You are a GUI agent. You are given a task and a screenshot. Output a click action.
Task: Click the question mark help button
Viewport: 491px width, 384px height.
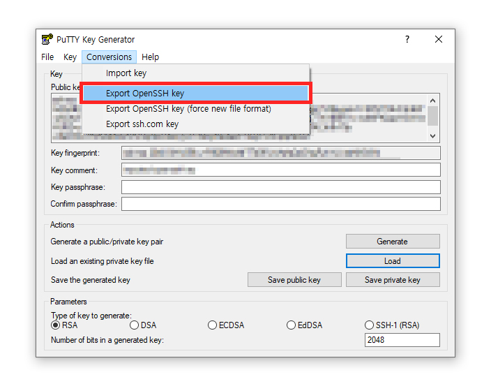click(407, 40)
